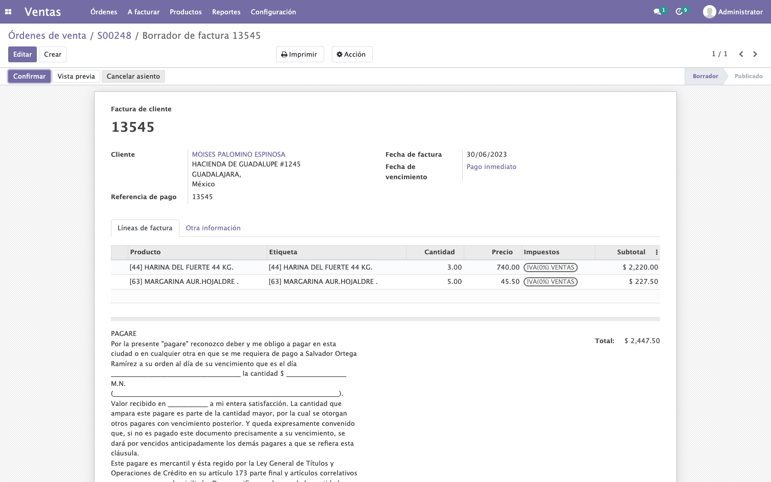Go to previous record arrow

(741, 54)
